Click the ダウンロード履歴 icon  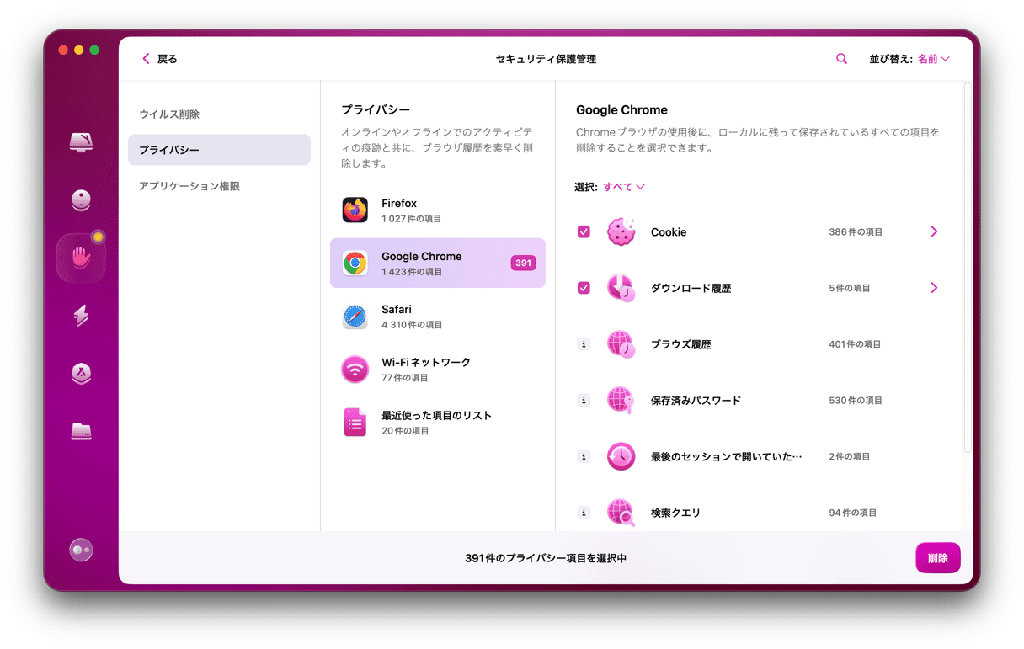click(621, 288)
